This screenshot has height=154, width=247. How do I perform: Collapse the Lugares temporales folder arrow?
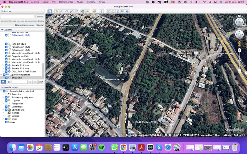coord(1,75)
